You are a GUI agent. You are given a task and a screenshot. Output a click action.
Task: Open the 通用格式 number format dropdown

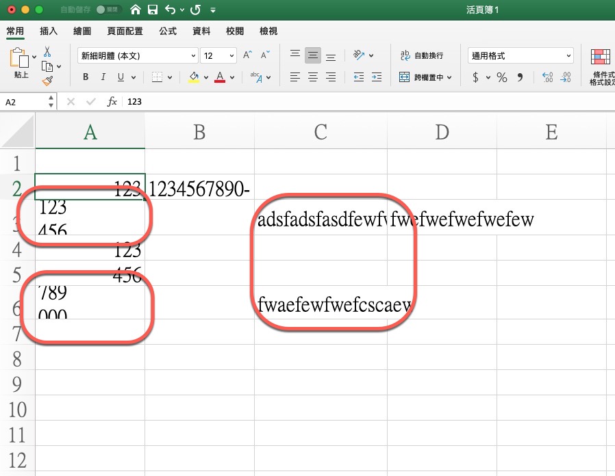coord(520,55)
